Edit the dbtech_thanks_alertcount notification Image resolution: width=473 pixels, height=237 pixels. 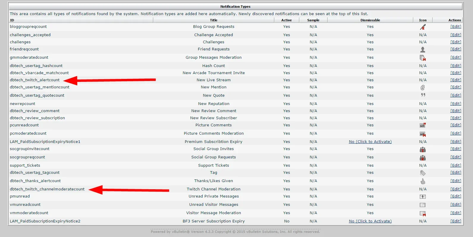(456, 181)
